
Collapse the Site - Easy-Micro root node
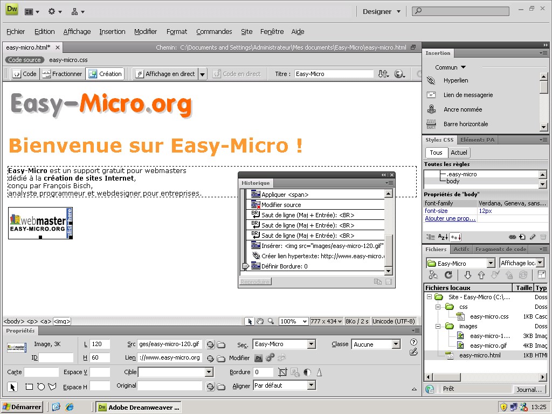coord(429,297)
